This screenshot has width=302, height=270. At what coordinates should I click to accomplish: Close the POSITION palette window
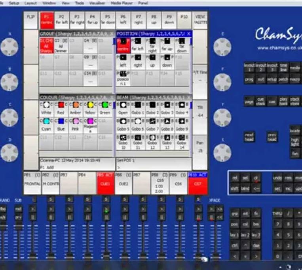click(x=189, y=34)
